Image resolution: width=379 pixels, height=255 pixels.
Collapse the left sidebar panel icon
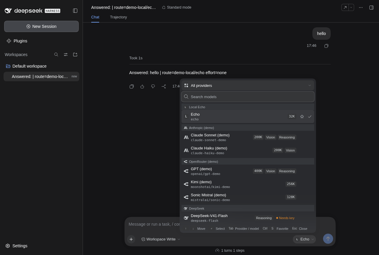[x=75, y=11]
